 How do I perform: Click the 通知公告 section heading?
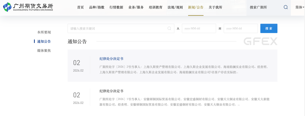point(77,42)
